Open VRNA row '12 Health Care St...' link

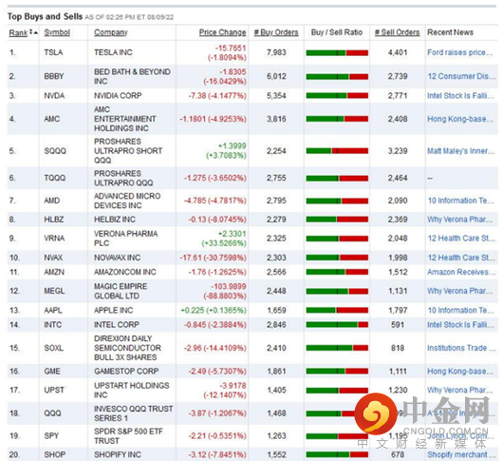pos(461,238)
